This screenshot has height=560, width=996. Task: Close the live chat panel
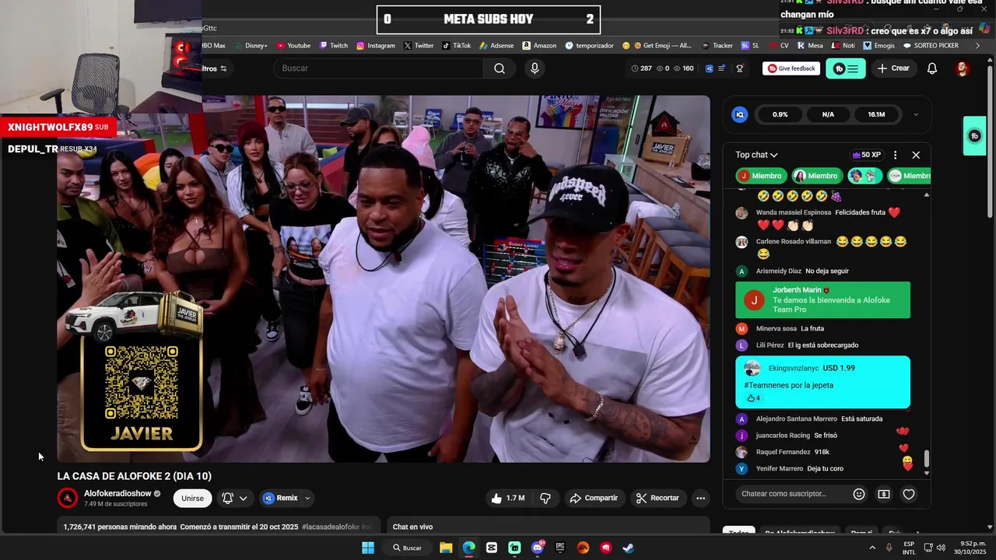point(916,155)
